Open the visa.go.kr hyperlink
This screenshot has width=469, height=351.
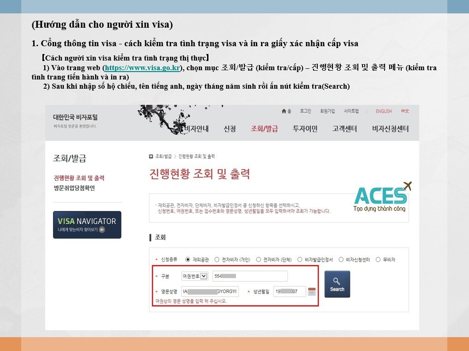click(x=142, y=68)
